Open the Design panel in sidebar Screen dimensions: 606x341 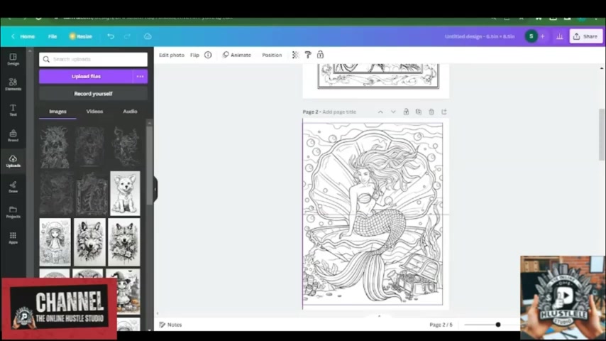pos(13,59)
